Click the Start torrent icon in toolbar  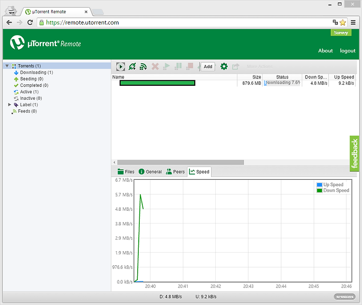click(x=166, y=67)
